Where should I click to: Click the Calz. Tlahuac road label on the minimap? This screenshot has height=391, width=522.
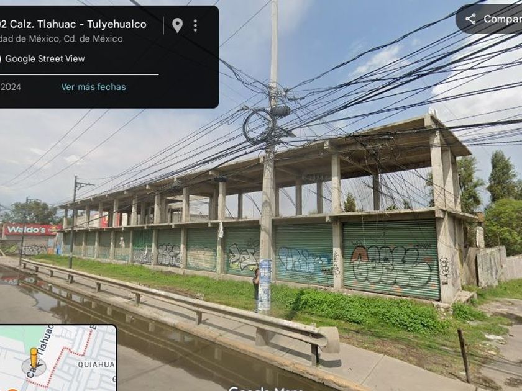tap(39, 352)
